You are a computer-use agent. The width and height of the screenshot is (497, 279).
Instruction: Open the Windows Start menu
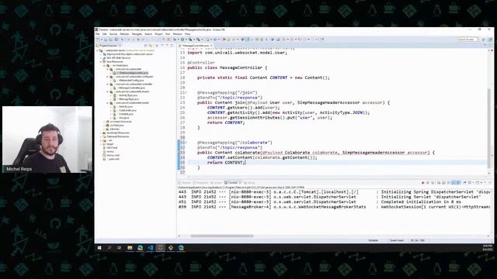pyautogui.click(x=99, y=248)
